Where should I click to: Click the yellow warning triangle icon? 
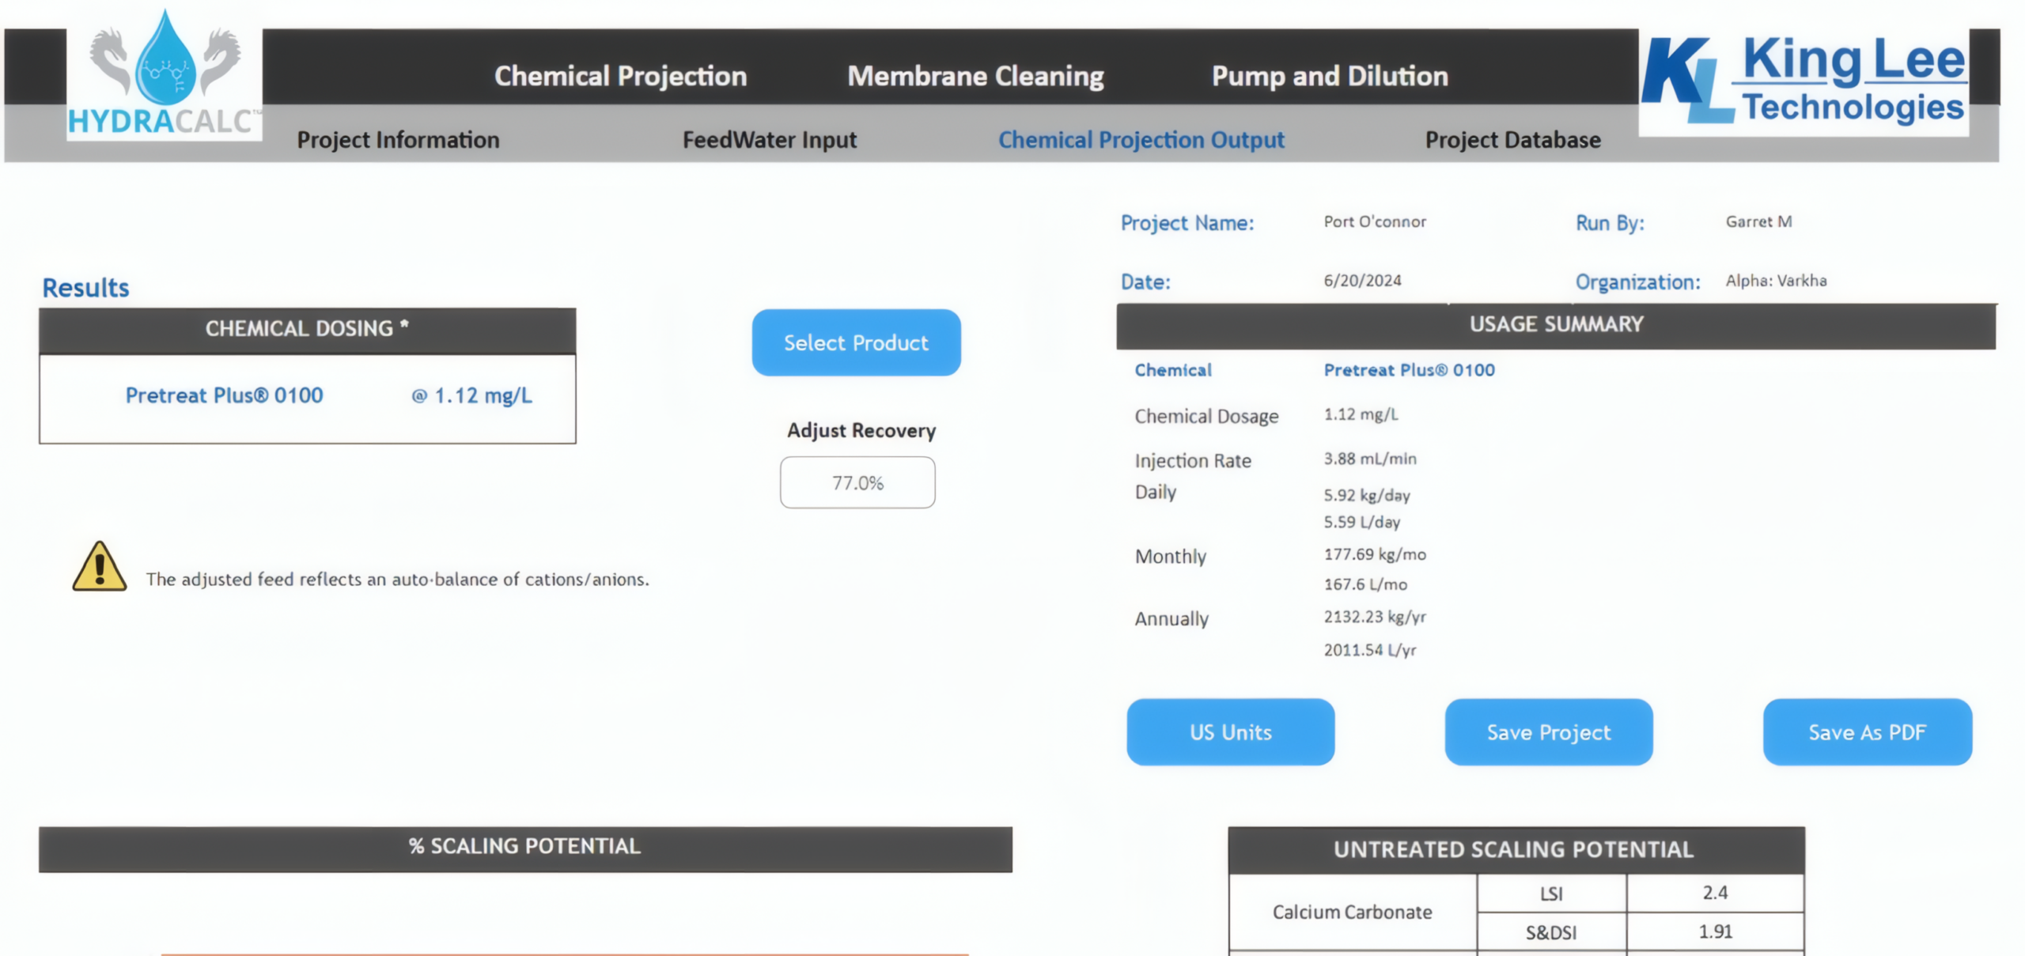(x=100, y=566)
